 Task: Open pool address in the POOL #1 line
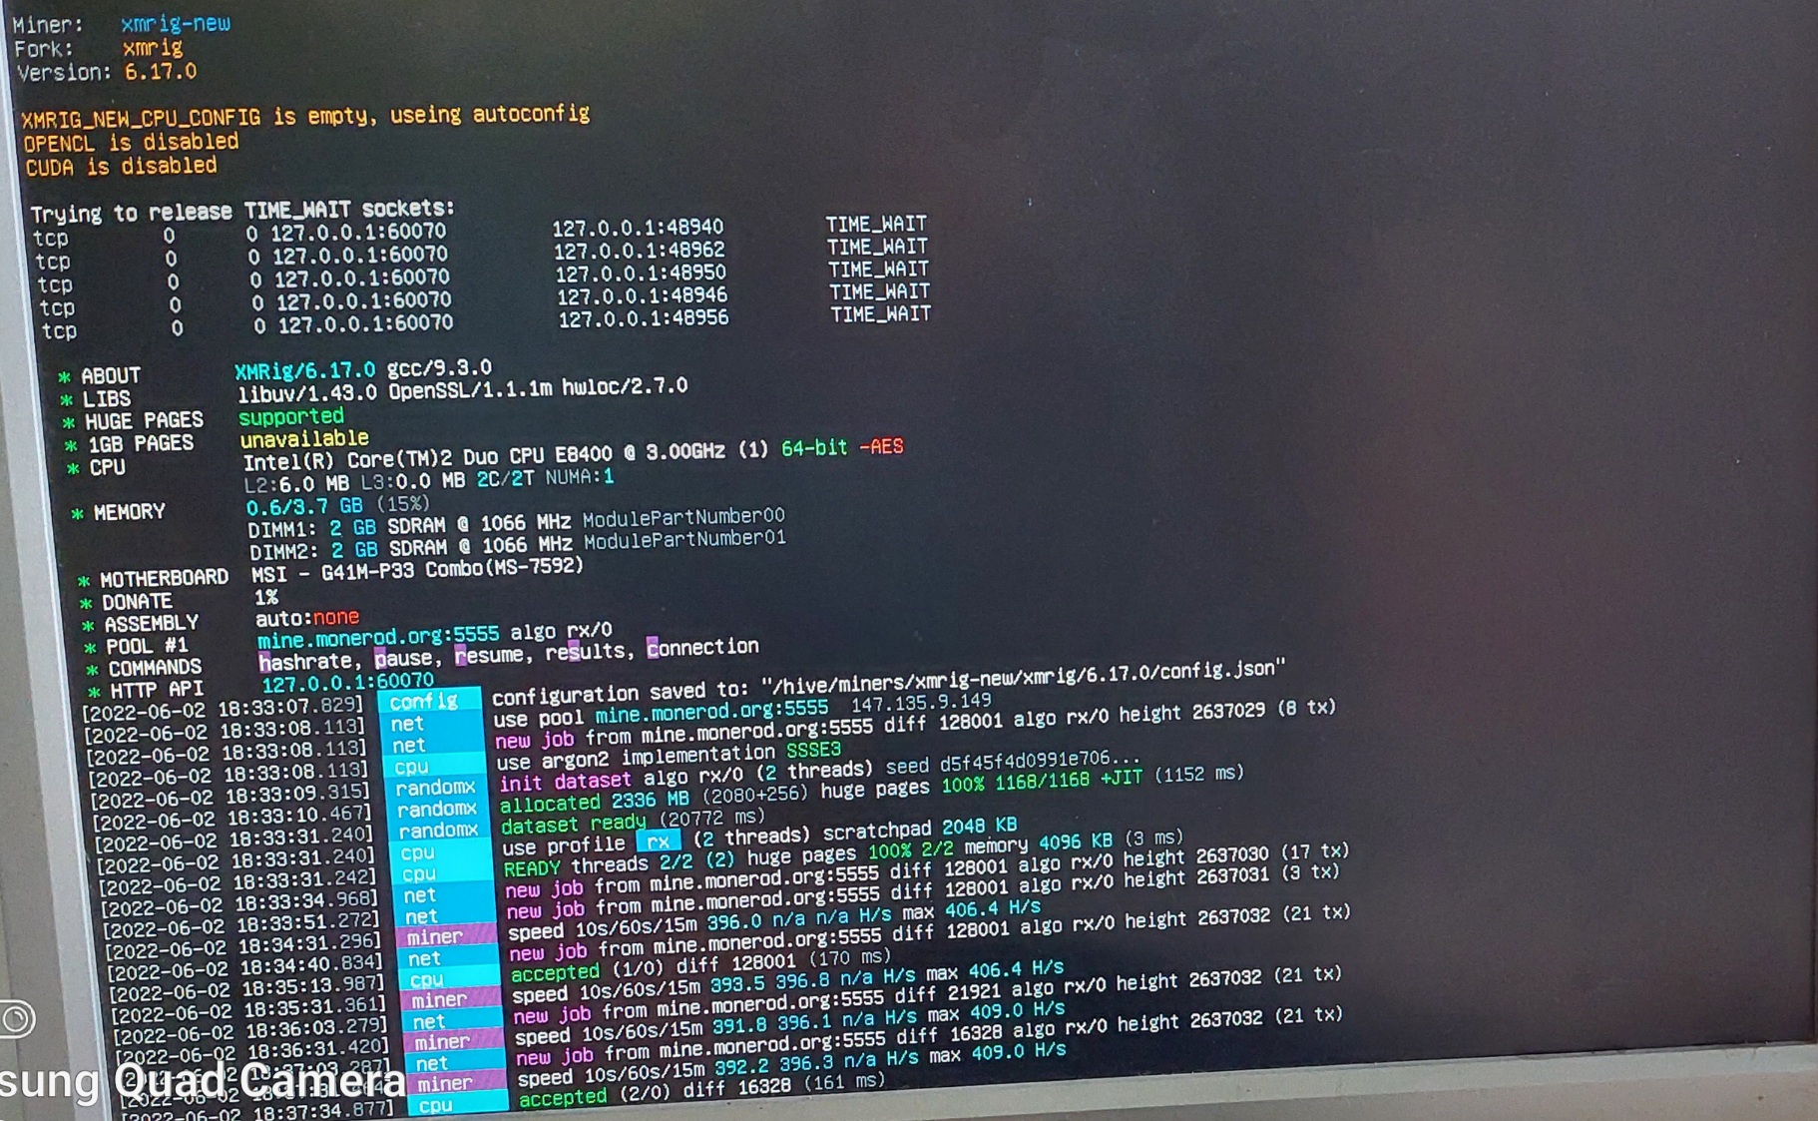coord(377,637)
